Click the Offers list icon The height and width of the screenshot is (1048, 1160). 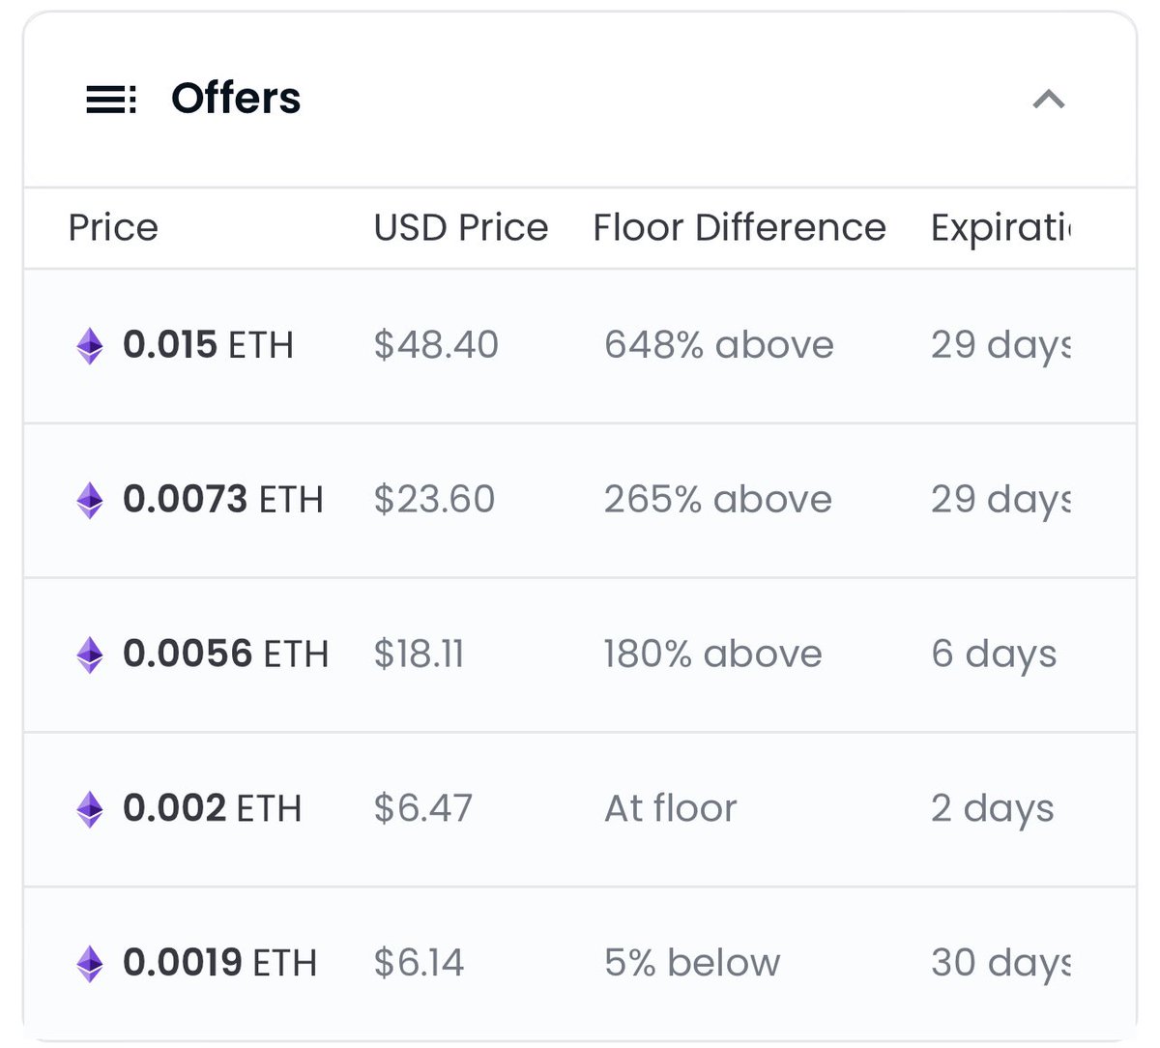click(x=111, y=99)
